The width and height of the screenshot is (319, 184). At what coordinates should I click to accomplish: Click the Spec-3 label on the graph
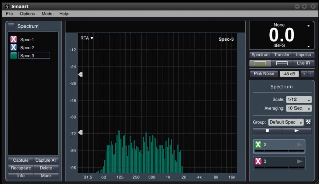[x=226, y=39]
